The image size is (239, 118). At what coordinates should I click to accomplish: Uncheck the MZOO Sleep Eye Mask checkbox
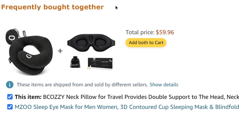click(x=10, y=107)
